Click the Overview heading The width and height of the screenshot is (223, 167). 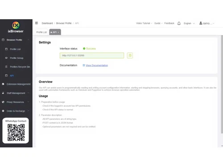pyautogui.click(x=45, y=82)
